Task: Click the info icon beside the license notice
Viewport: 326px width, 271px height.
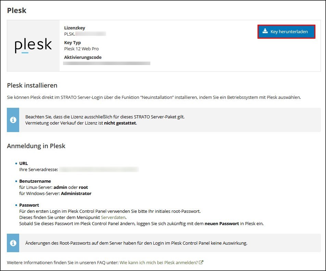Action: (x=13, y=120)
